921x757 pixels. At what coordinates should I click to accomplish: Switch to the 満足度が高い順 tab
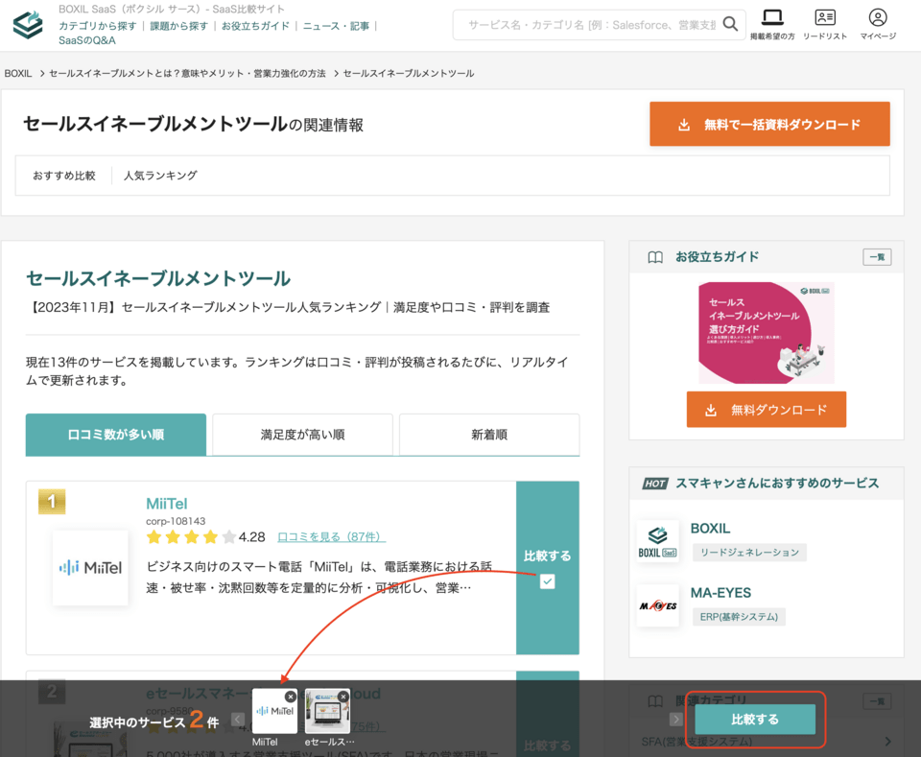pyautogui.click(x=302, y=435)
